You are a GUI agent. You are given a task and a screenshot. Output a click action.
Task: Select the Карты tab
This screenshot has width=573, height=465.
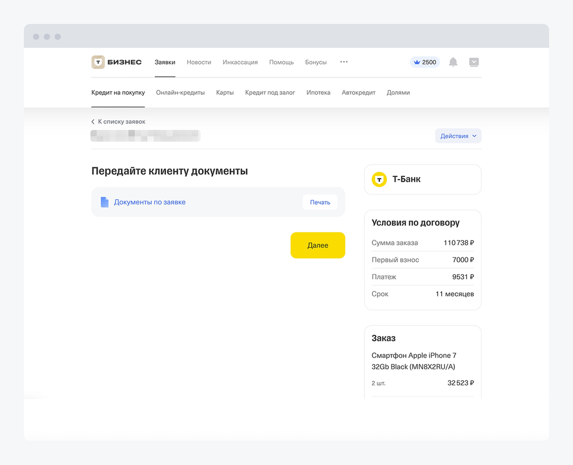coord(225,93)
